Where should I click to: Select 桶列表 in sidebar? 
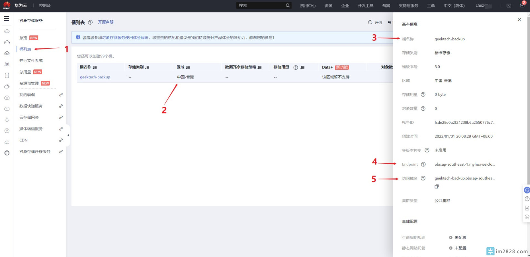pos(25,49)
